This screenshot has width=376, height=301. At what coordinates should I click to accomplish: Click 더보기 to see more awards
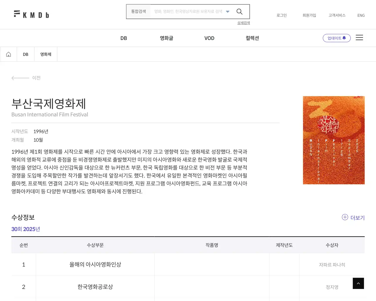353,218
